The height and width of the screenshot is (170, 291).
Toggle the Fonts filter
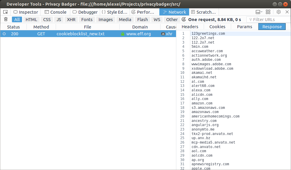(x=87, y=19)
